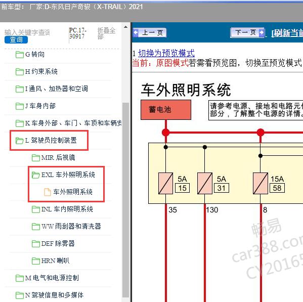Click the keyword search input field
Screen dimensions: 303x302
tap(27, 32)
